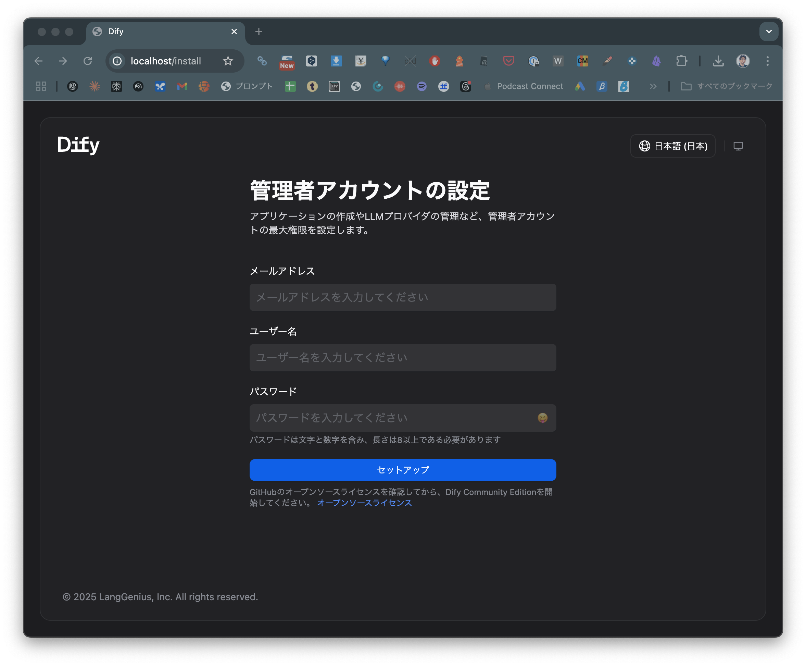
Task: Open the Bluesky butterfly bookmark
Action: (160, 86)
